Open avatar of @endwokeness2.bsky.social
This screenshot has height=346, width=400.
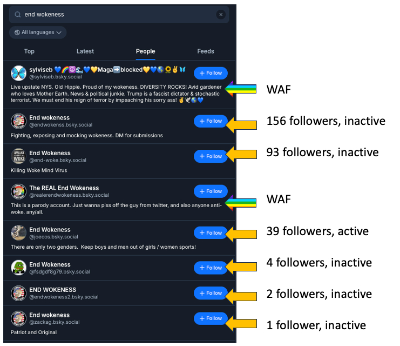tap(19, 293)
